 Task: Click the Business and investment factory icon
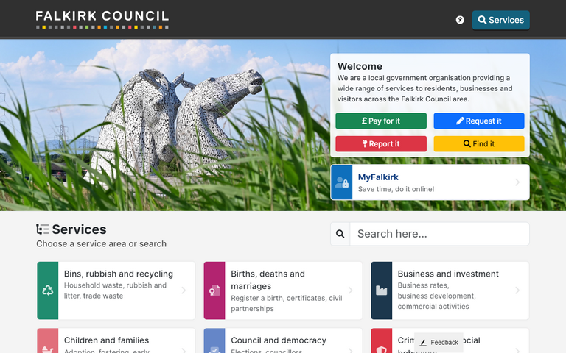(382, 290)
